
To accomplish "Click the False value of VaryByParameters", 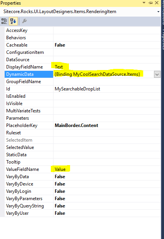I will [60, 199].
